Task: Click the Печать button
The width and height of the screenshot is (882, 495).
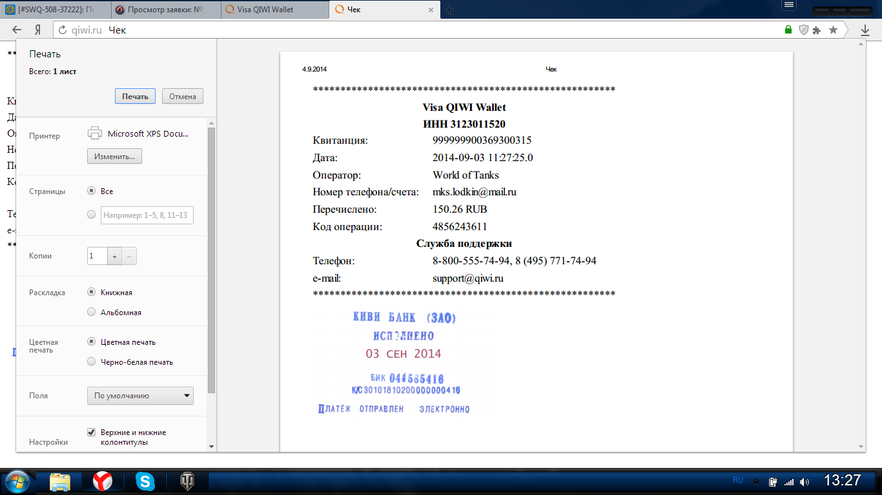Action: [135, 96]
